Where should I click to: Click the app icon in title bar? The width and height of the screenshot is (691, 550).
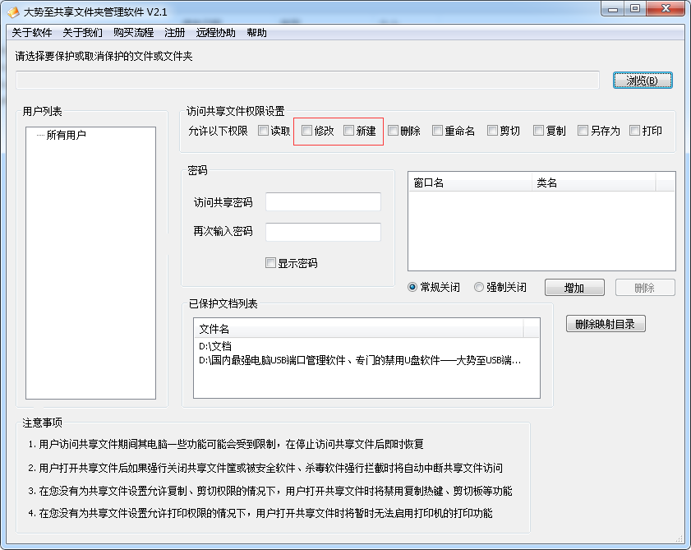(13, 10)
